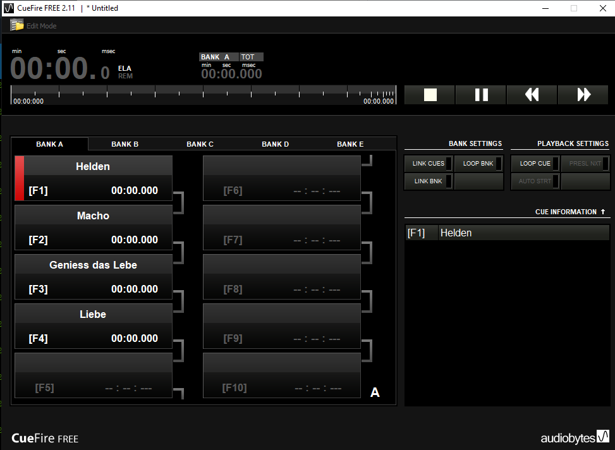
Task: Close the CueFire window
Action: pyautogui.click(x=603, y=8)
